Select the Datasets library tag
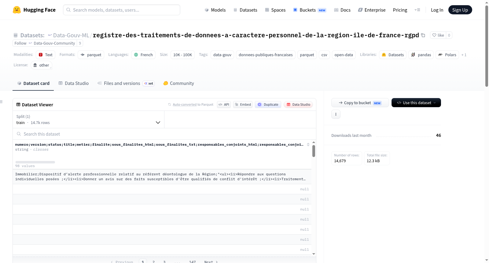The width and height of the screenshot is (489, 263). point(393,55)
